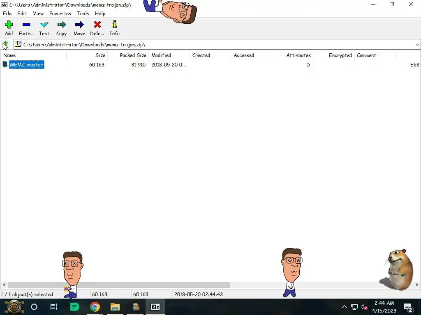Open the Help menu
Image resolution: width=421 pixels, height=315 pixels.
point(100,14)
